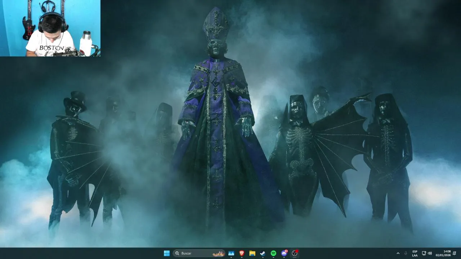Open the notifications bell icon
This screenshot has width=461, height=259.
click(455, 253)
